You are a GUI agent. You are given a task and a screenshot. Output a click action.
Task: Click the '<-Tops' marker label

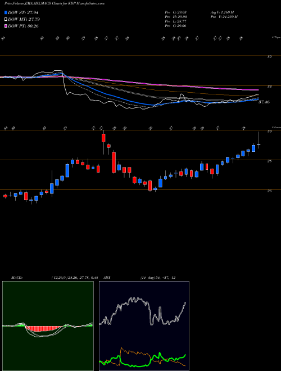(276, 38)
